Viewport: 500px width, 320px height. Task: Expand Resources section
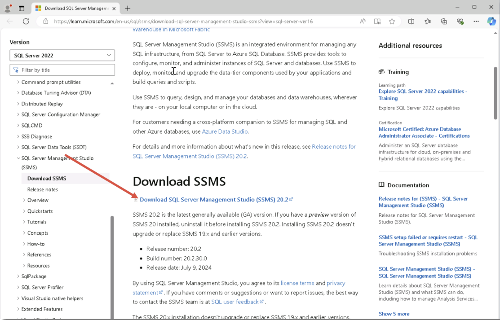[x=24, y=266]
